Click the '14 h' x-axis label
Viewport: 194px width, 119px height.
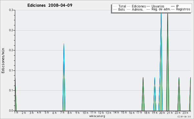[x=116, y=113]
